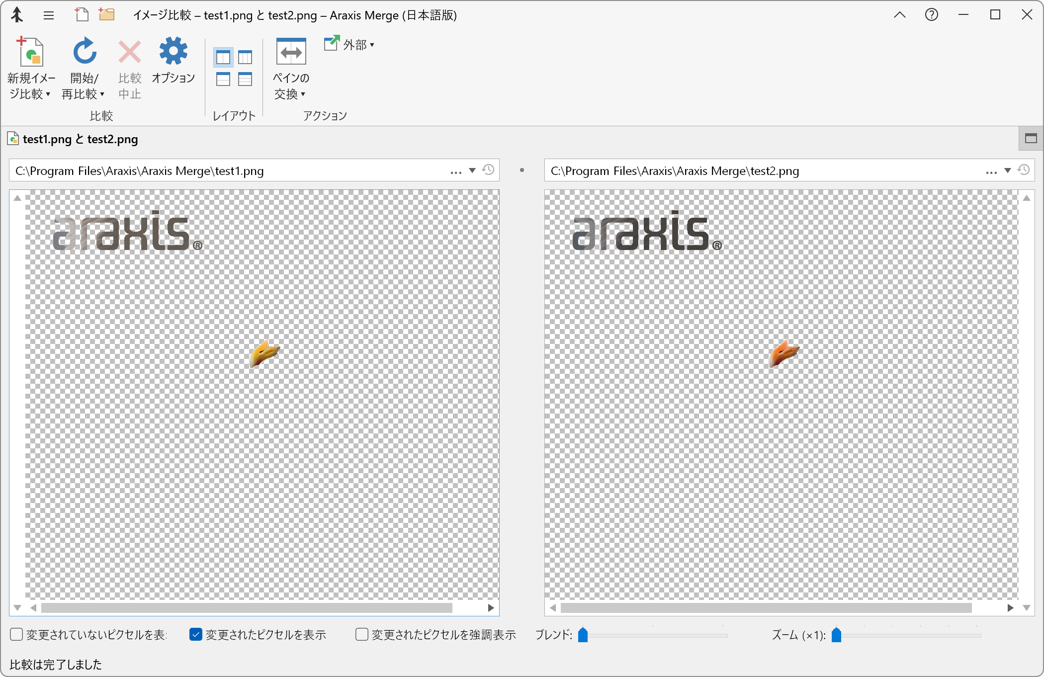Click the 比較中止 icon
The image size is (1044, 677).
click(129, 51)
